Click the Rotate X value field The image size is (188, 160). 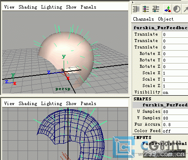point(175,54)
